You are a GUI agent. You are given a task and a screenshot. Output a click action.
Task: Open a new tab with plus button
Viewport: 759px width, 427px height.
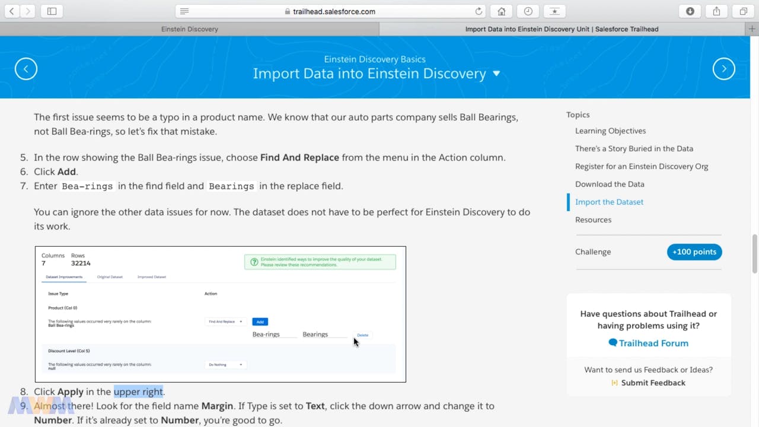point(752,28)
